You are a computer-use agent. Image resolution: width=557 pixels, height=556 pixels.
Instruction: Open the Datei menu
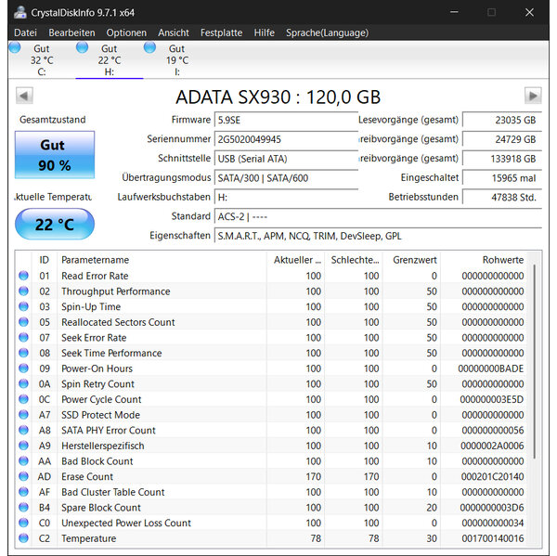tap(25, 32)
